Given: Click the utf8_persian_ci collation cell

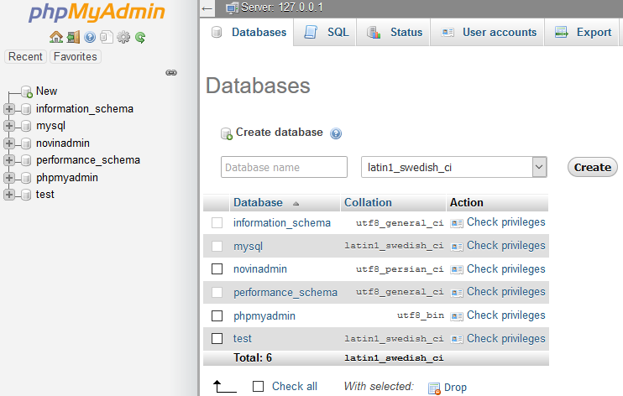Looking at the screenshot, I should [400, 269].
